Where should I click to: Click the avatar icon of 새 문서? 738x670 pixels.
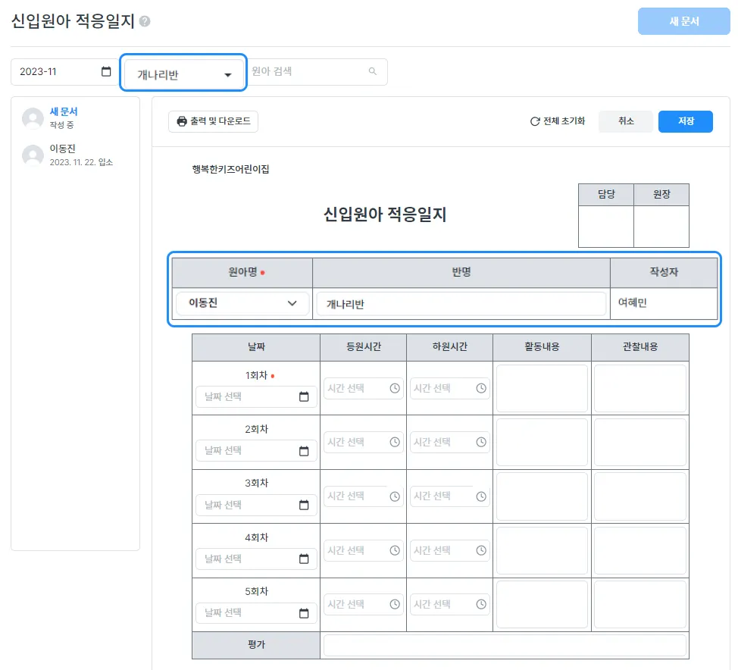tap(33, 118)
